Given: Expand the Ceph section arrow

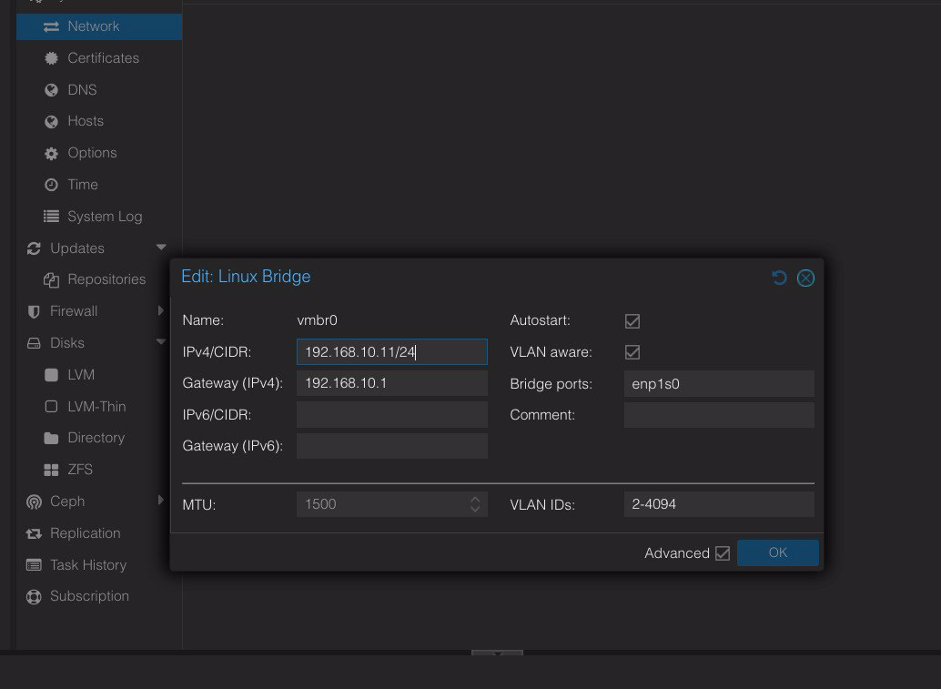Looking at the screenshot, I should pyautogui.click(x=160, y=500).
